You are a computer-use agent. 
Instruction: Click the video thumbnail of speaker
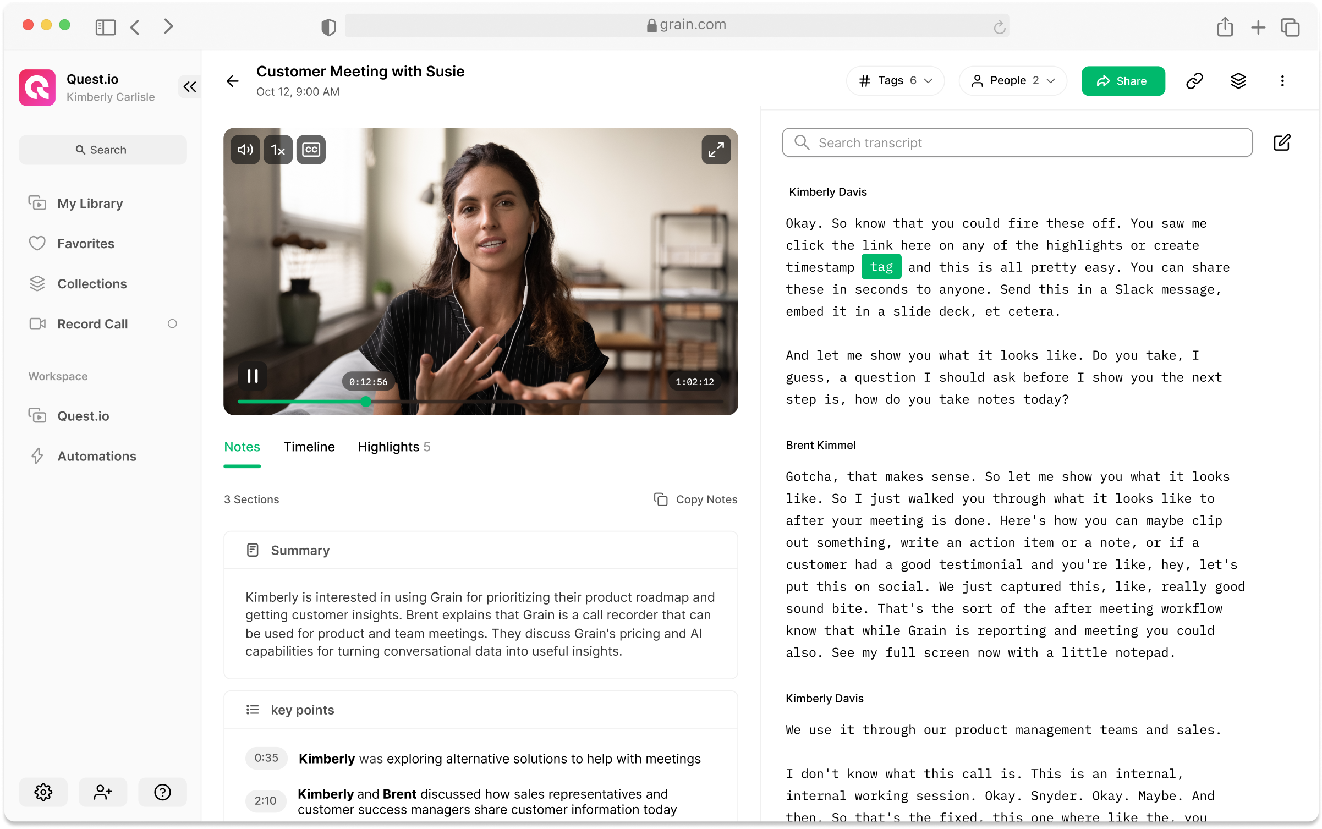pyautogui.click(x=480, y=271)
